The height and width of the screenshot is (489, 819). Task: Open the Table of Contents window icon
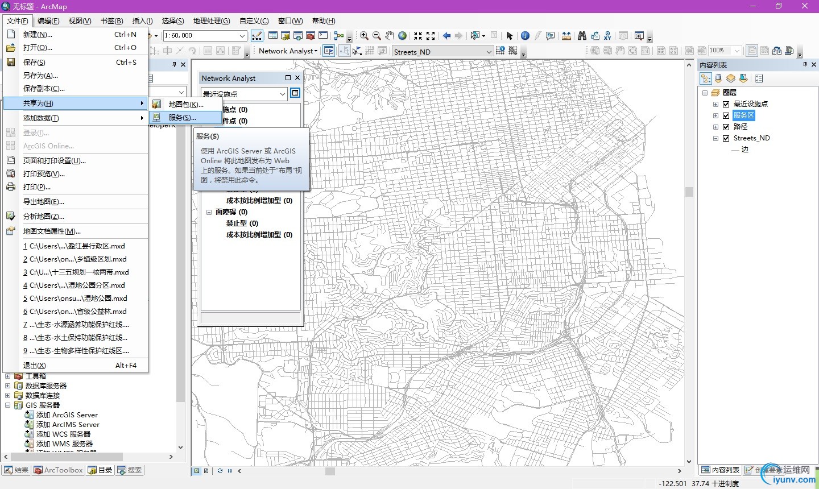coord(273,36)
